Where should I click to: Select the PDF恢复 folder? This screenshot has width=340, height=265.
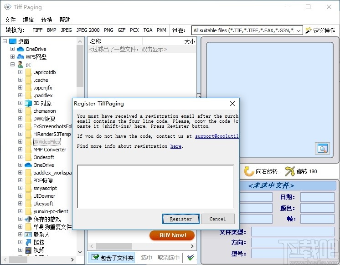point(43,180)
